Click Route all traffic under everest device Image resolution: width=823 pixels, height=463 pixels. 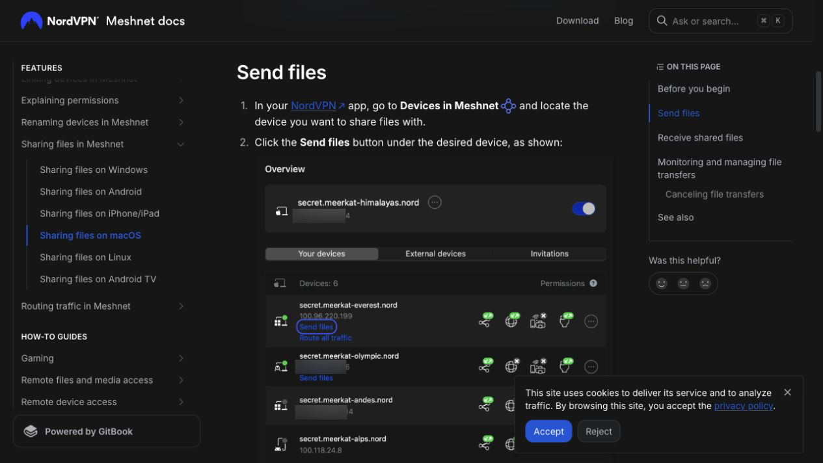point(325,338)
